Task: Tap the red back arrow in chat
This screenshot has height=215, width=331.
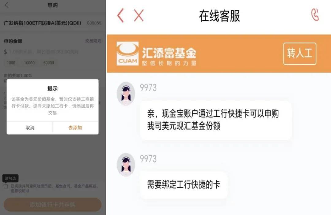Action: pos(120,16)
